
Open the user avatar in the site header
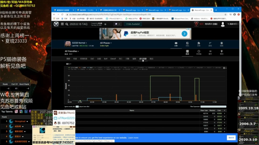pos(223,24)
